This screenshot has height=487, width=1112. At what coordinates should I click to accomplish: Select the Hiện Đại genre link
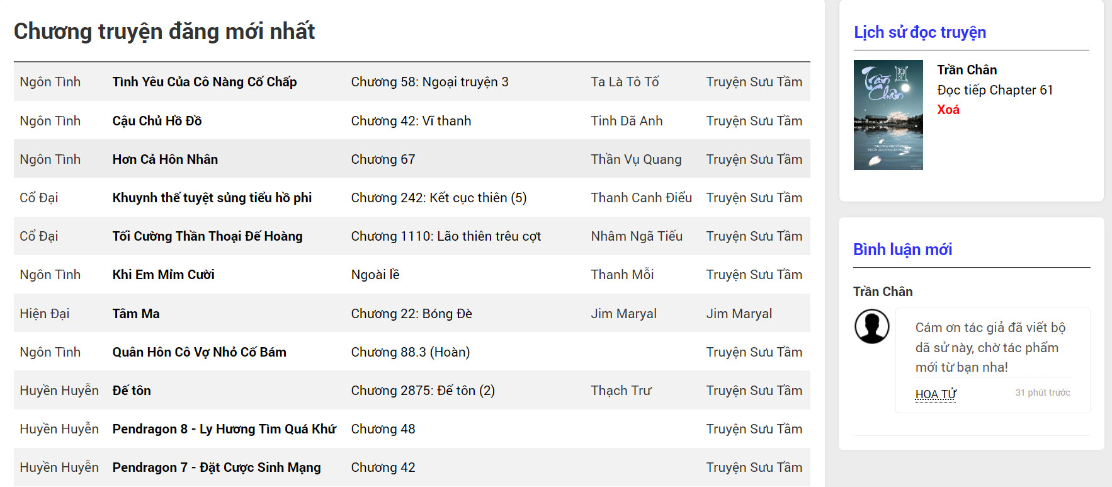point(45,314)
